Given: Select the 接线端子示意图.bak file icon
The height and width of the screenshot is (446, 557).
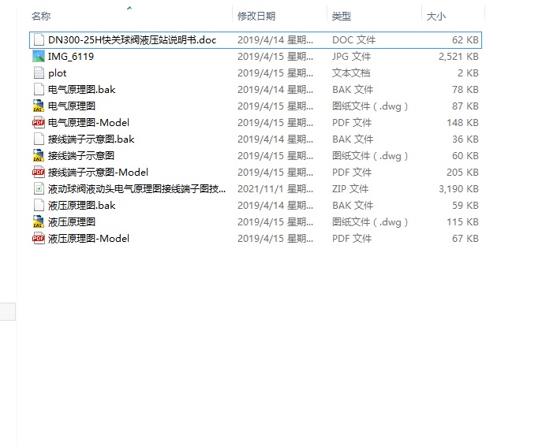Looking at the screenshot, I should [x=39, y=139].
